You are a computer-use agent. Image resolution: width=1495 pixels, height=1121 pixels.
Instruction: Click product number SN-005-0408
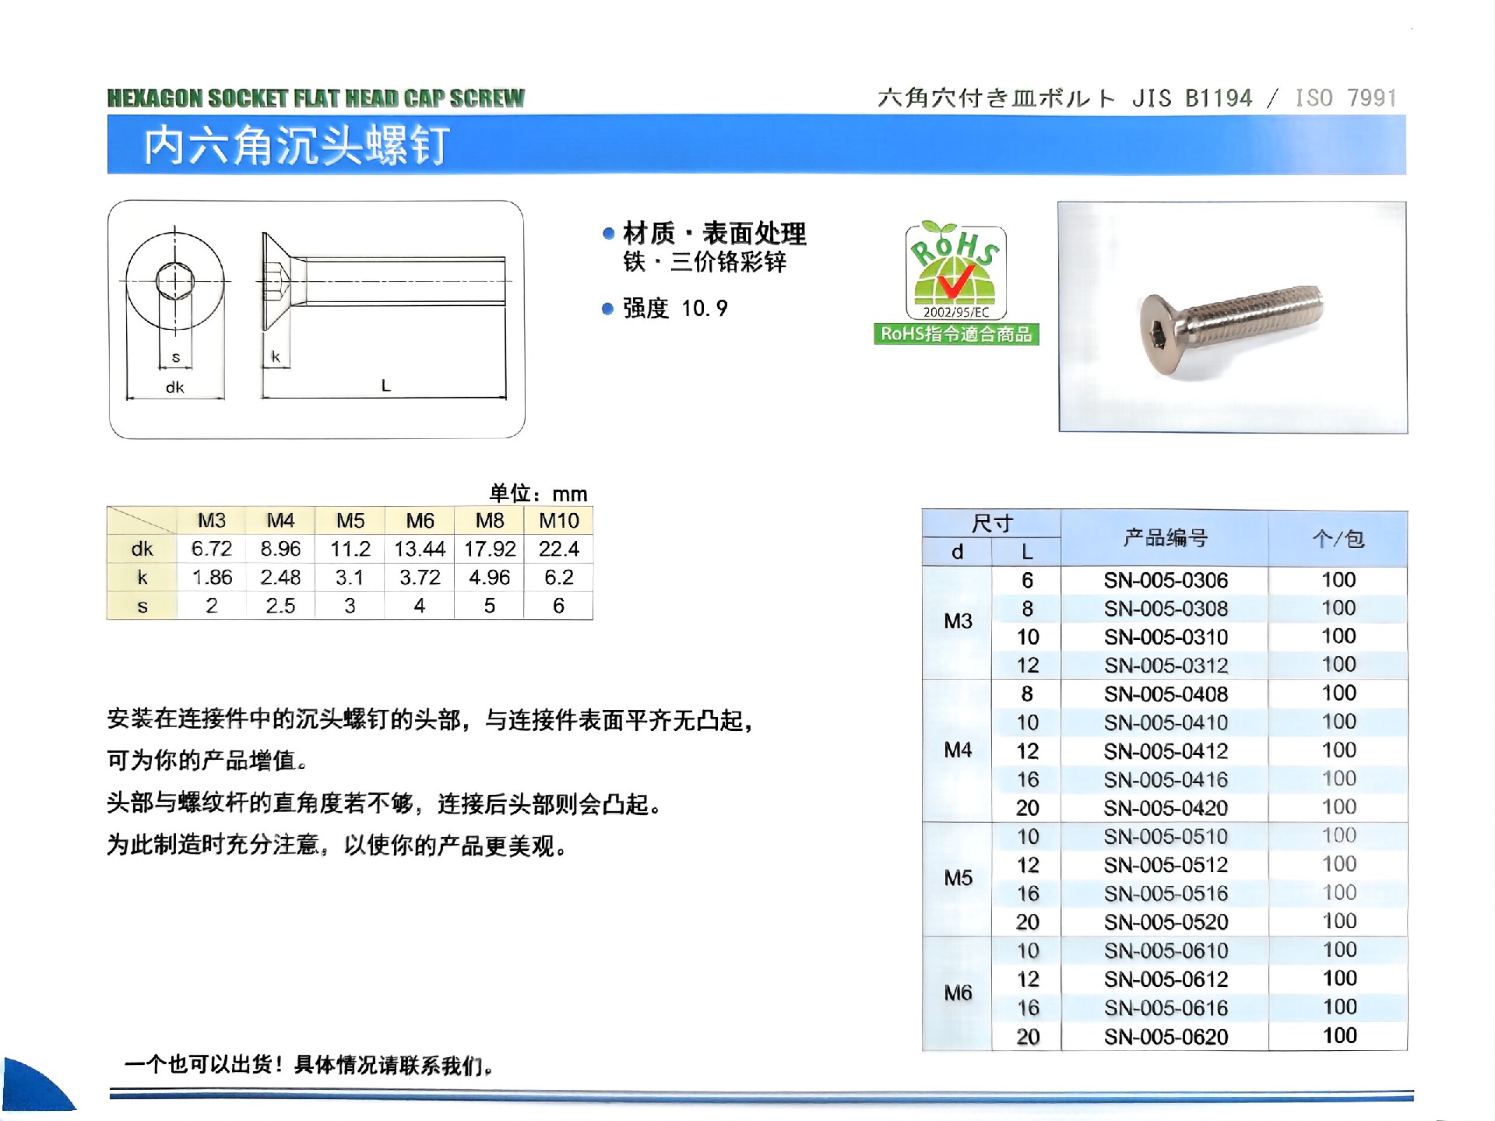pos(1166,694)
